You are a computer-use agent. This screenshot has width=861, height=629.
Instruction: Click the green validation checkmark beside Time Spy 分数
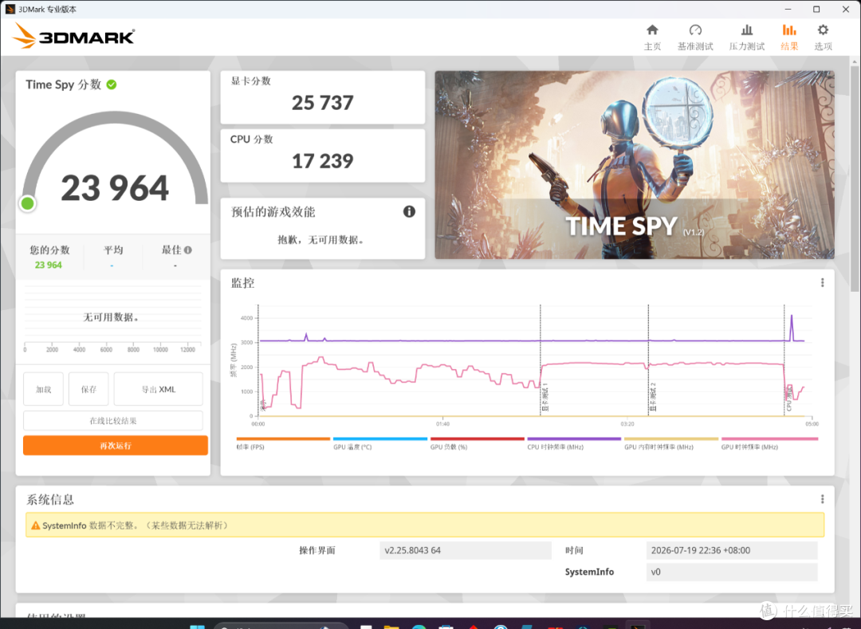tap(112, 85)
